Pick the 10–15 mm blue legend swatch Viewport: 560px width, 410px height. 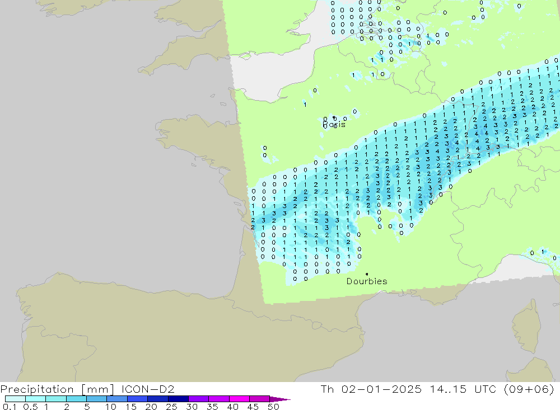117,399
